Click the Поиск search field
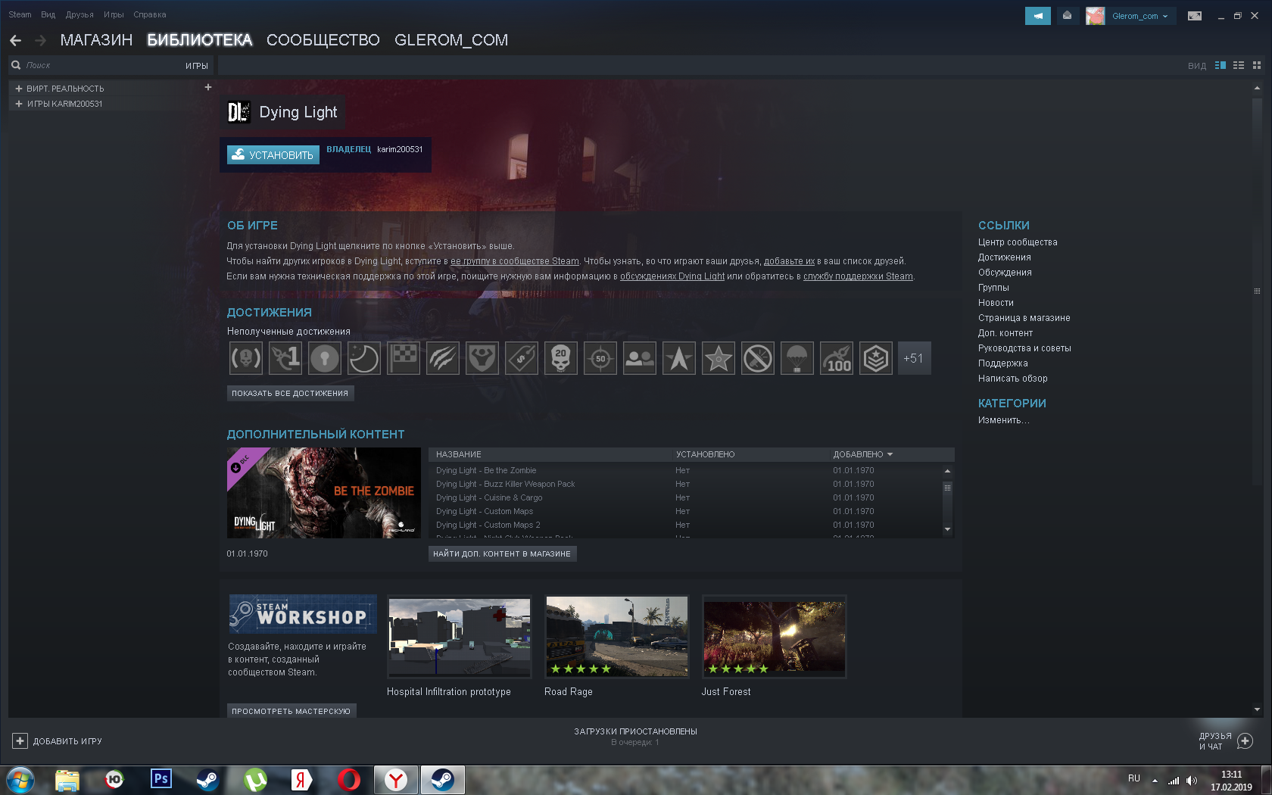1272x795 pixels. point(98,66)
